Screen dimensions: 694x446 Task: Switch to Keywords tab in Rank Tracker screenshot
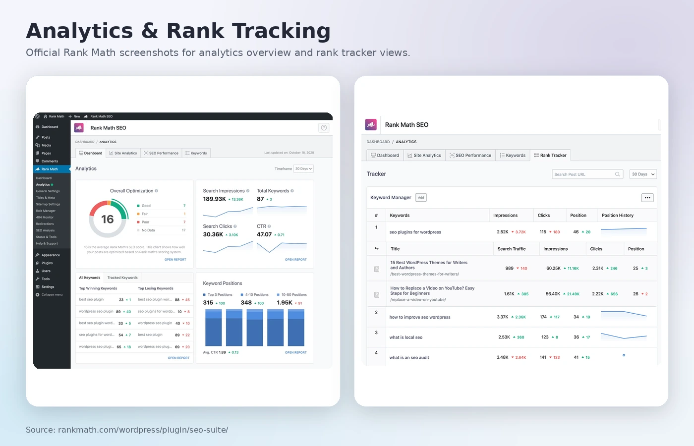coord(513,155)
